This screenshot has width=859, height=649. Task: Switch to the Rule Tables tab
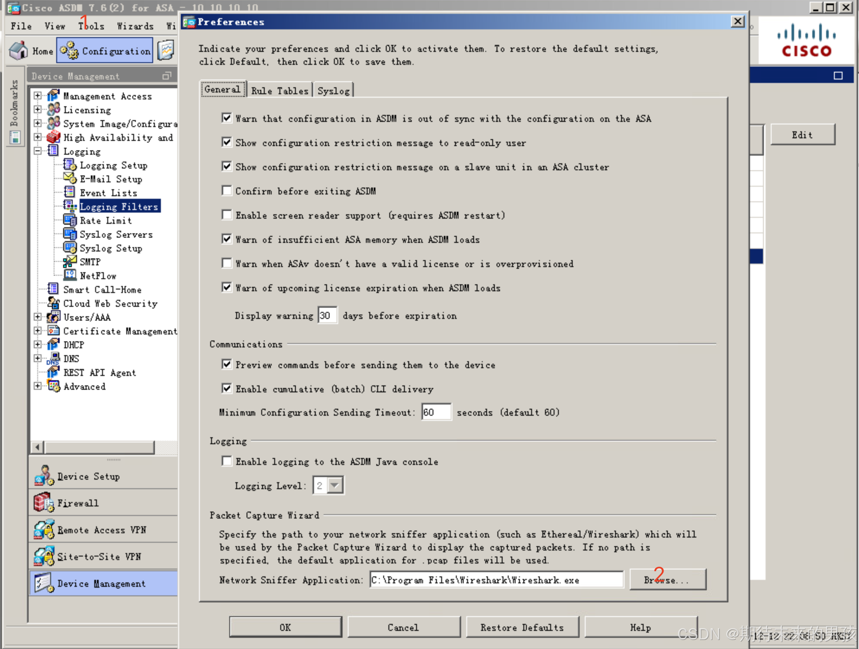coord(279,91)
